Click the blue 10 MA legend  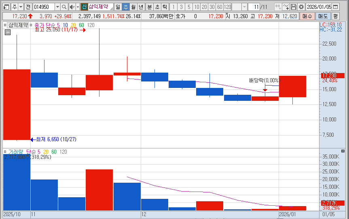click(x=65, y=25)
